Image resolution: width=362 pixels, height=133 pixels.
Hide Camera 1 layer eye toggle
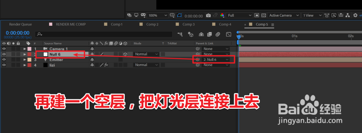(x=4, y=49)
